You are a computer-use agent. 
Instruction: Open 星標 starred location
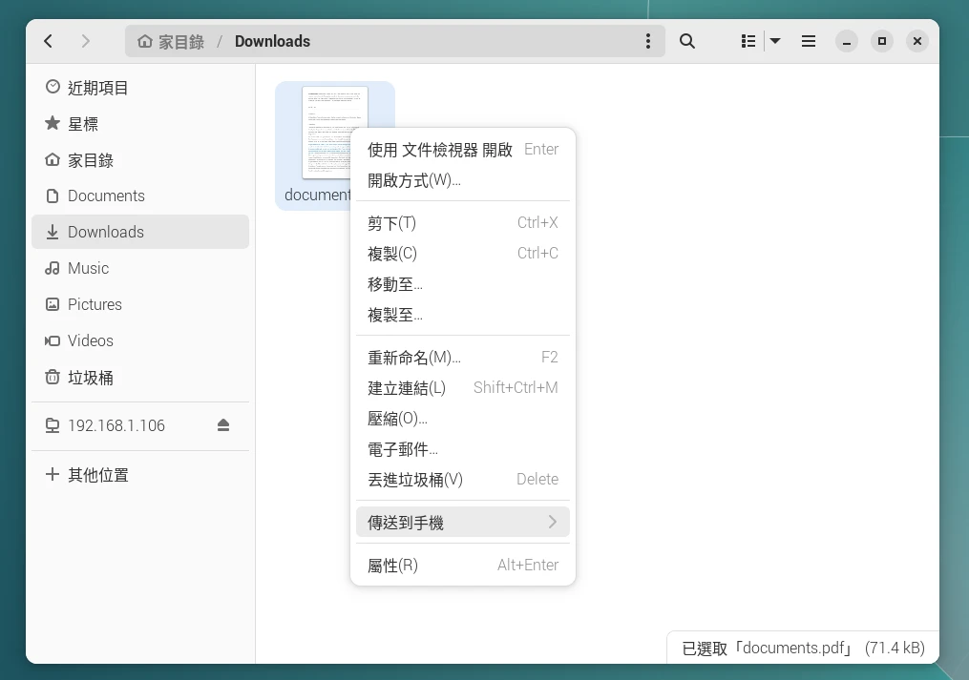pyautogui.click(x=83, y=124)
